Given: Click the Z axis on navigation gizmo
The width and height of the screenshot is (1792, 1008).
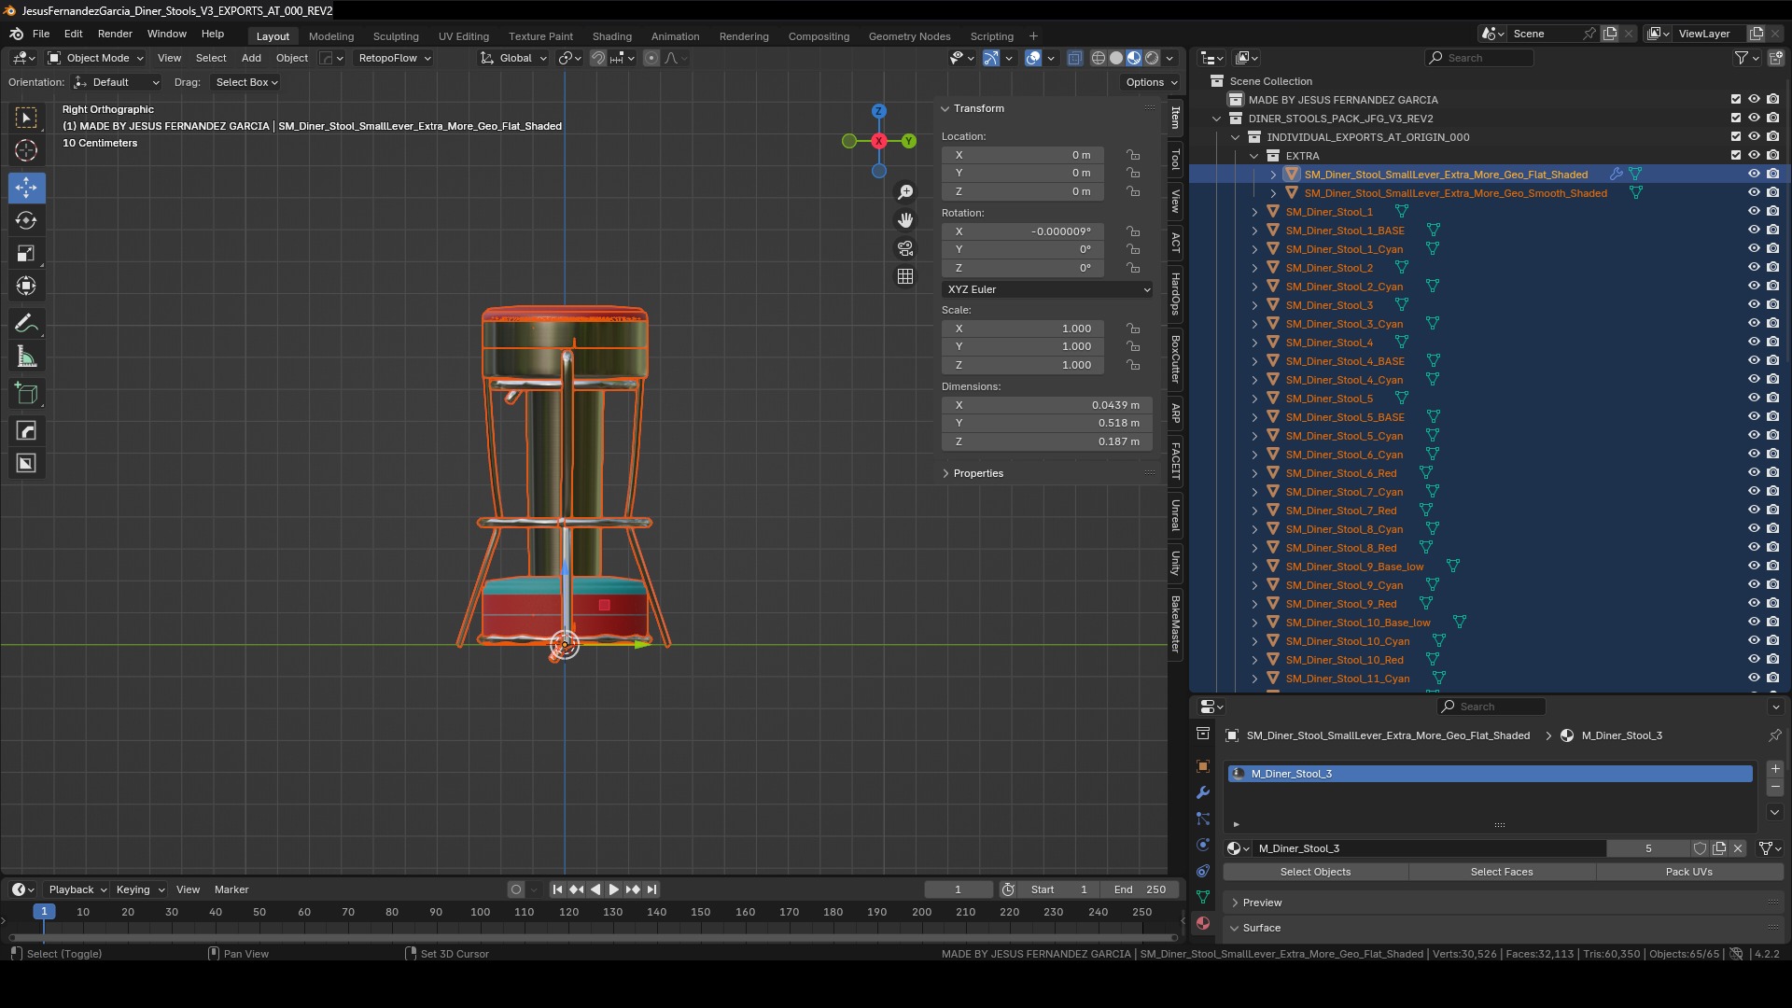Looking at the screenshot, I should pos(878,111).
